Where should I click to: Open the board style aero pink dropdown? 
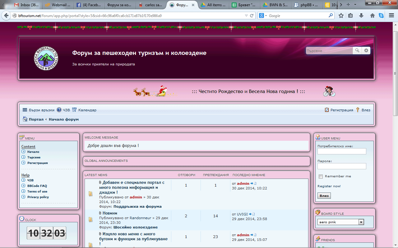(x=341, y=222)
